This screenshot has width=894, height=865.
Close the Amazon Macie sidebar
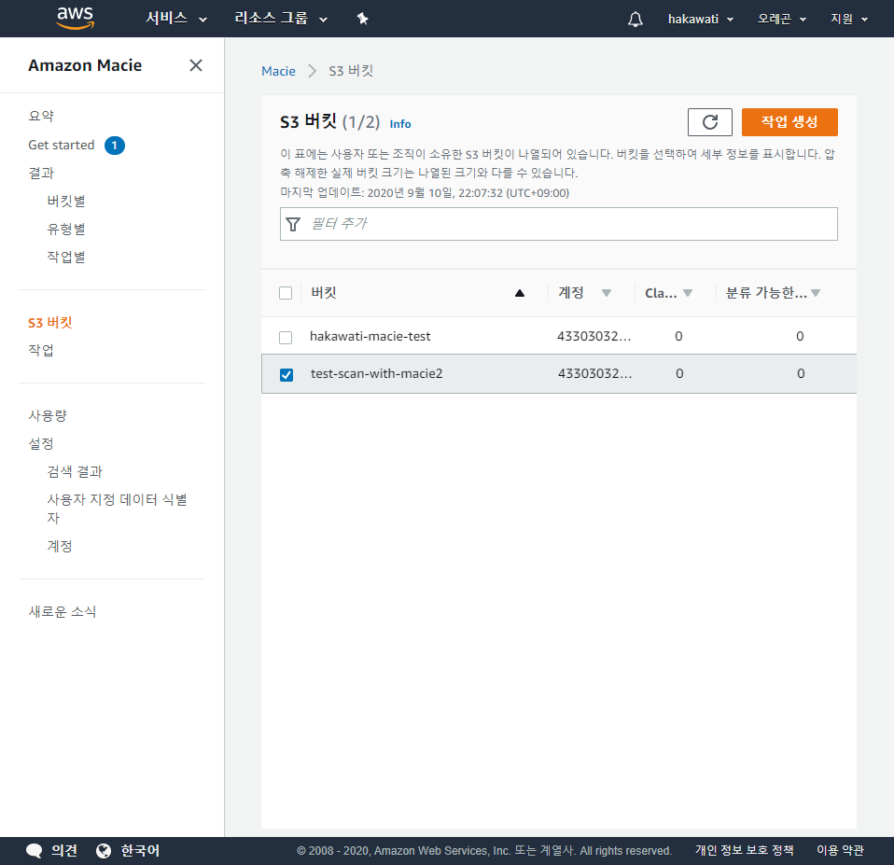[196, 65]
